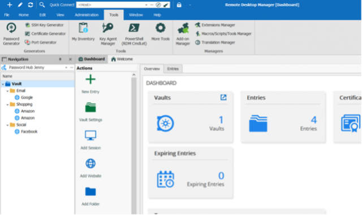Viewport: 362px width, 215px height.
Task: Open the Password Hub Jenny dropdown
Action: [66, 68]
